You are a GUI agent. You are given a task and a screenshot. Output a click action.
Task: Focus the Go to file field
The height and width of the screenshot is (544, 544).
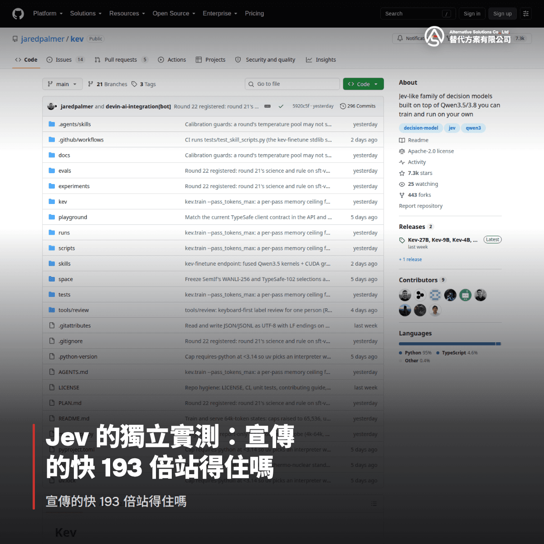tap(292, 84)
